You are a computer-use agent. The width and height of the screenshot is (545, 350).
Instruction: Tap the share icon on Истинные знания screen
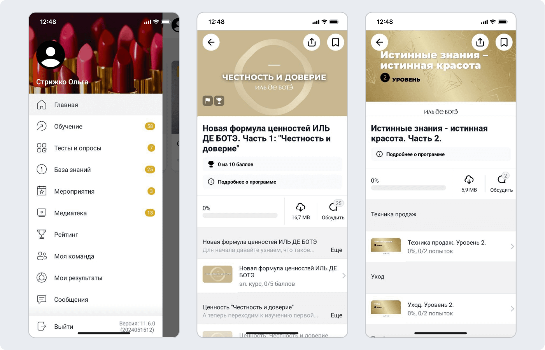coord(480,42)
